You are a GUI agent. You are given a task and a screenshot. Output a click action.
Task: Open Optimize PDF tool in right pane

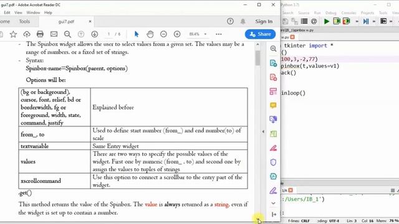coord(273,176)
